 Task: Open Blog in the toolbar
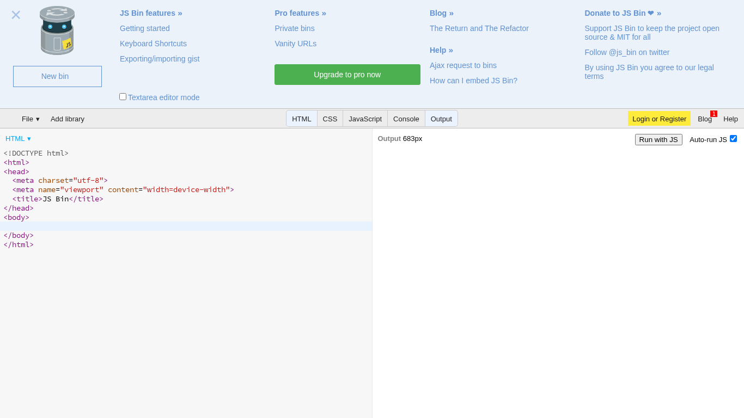(x=705, y=119)
